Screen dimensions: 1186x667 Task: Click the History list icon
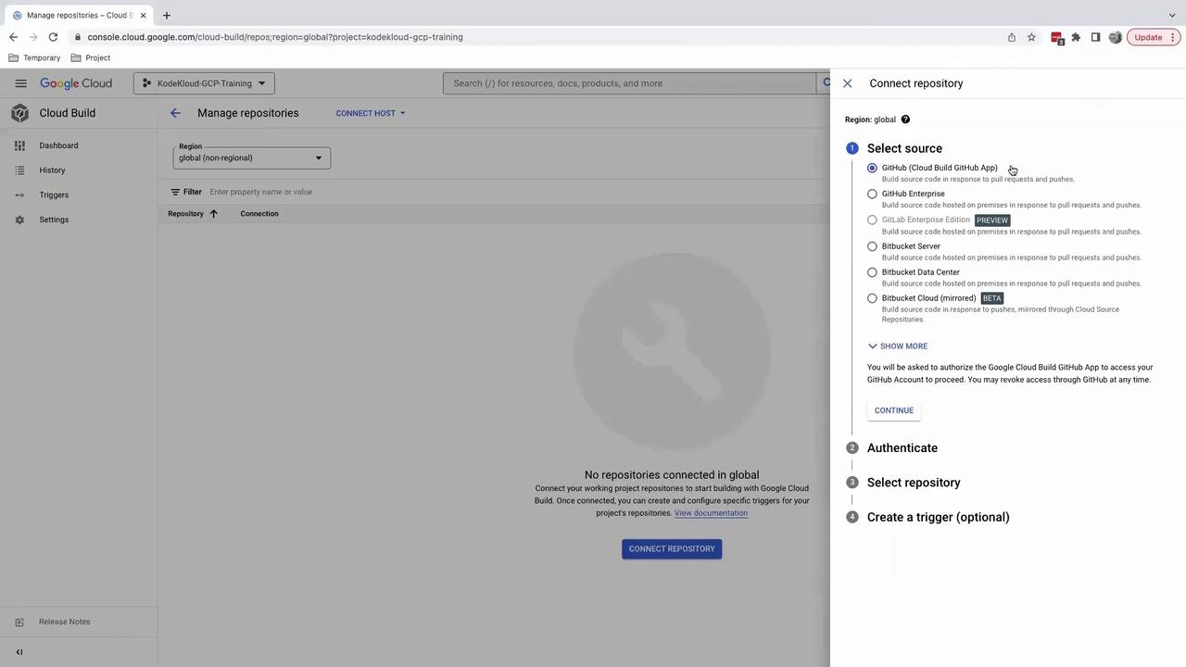(19, 170)
